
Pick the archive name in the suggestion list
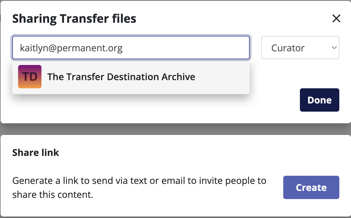[x=121, y=77]
